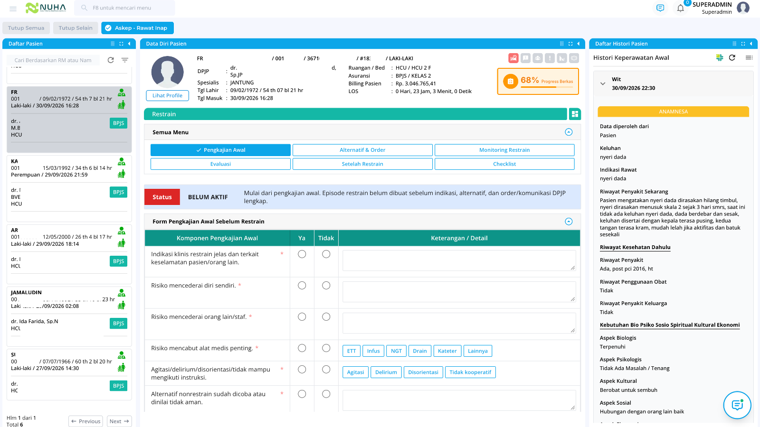Viewport: 760px width, 427px height.
Task: Click the Lihat Profile button
Action: pyautogui.click(x=167, y=95)
